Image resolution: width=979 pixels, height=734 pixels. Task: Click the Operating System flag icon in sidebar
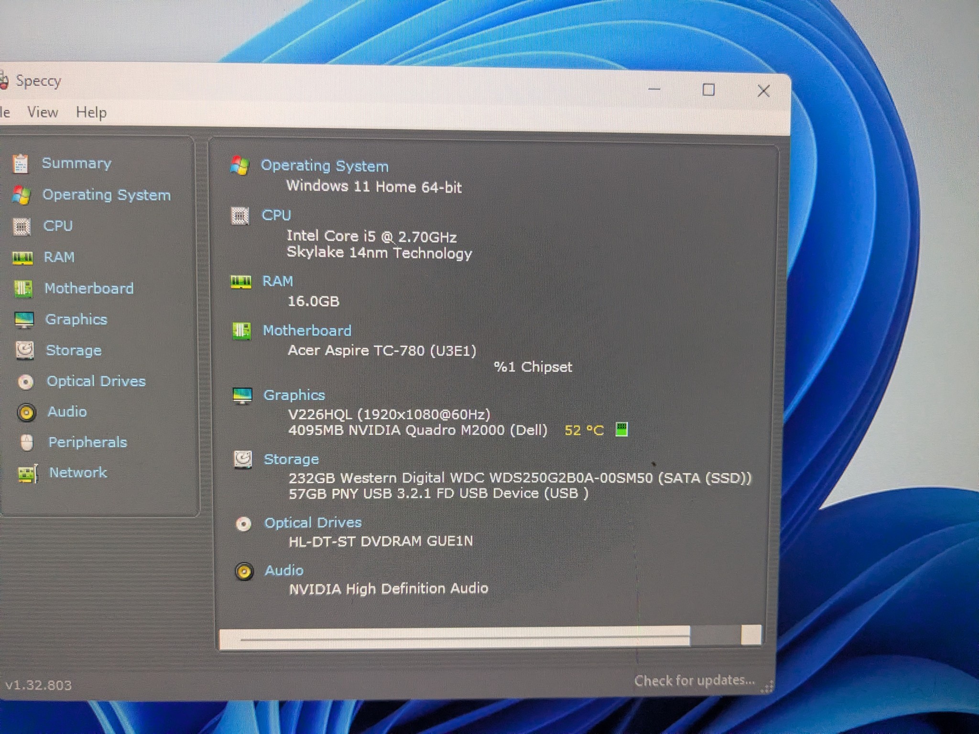(x=22, y=195)
